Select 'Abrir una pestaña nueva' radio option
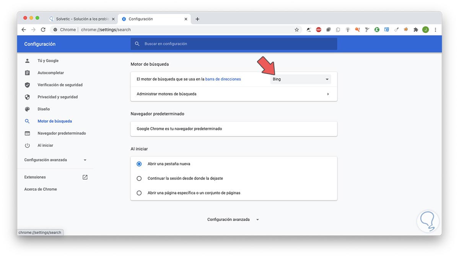This screenshot has height=258, width=459. 139,164
